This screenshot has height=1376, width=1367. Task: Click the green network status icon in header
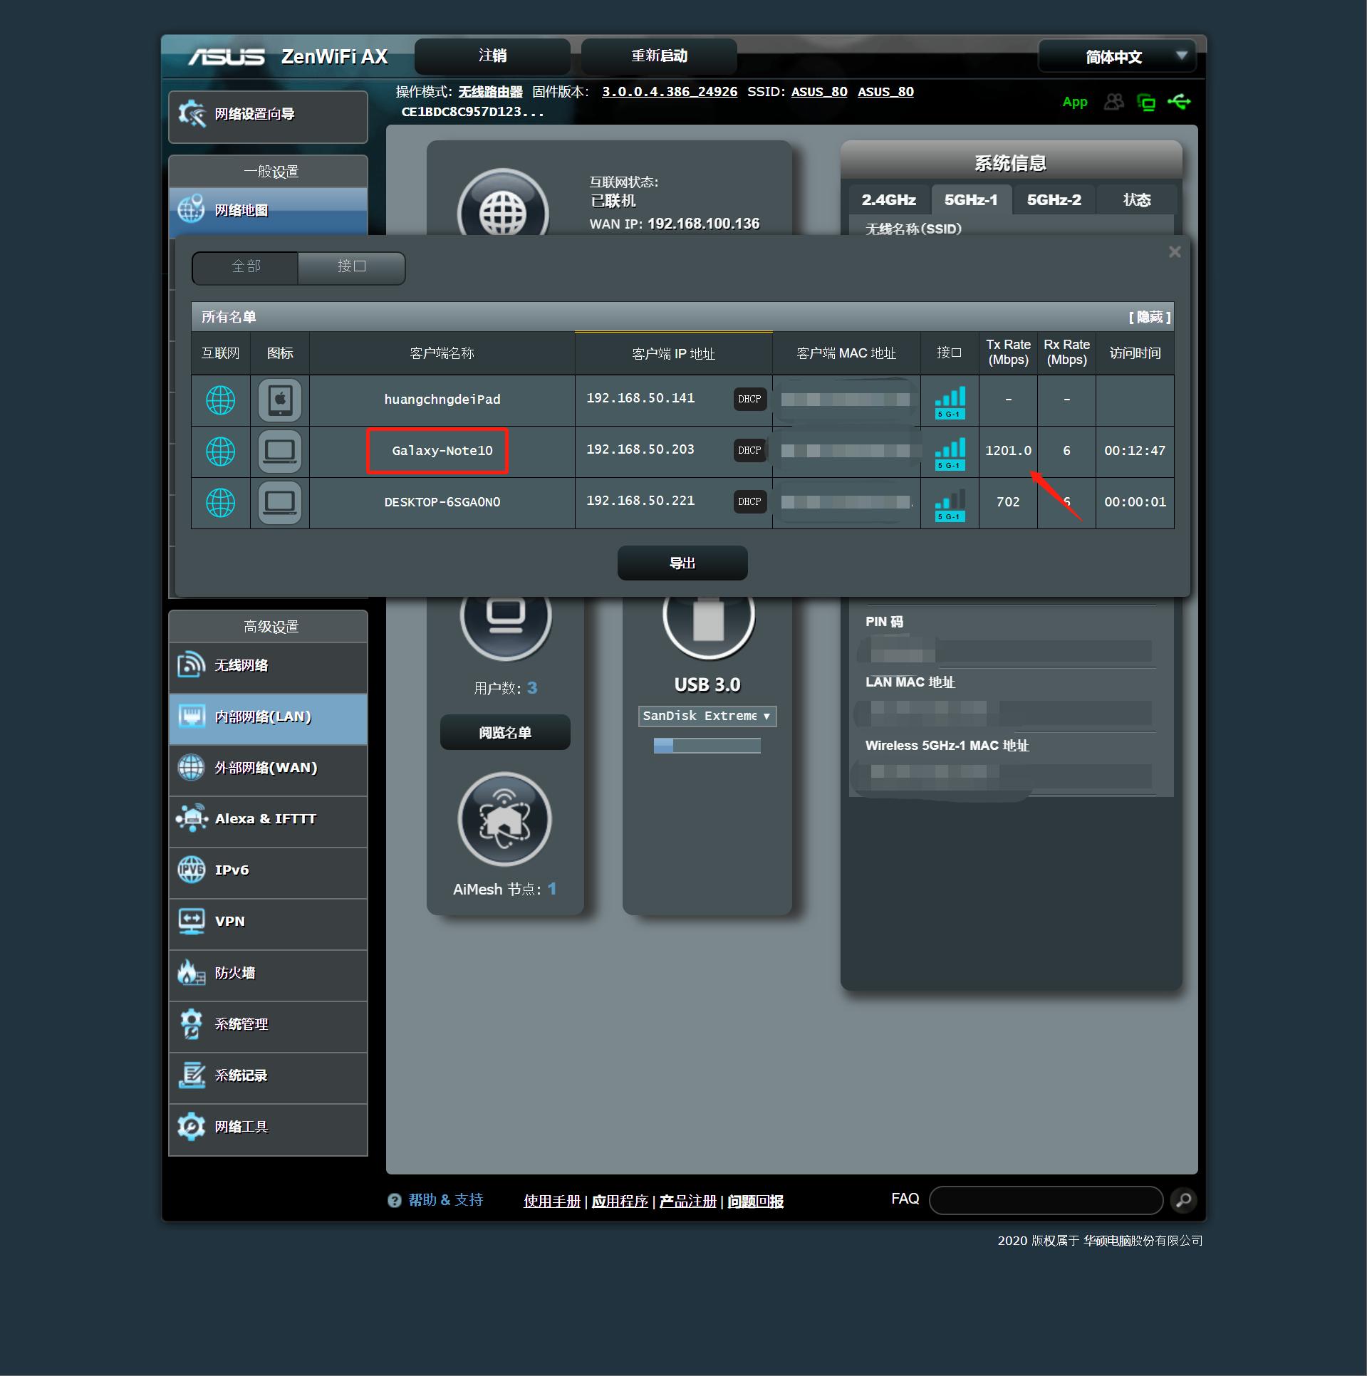pyautogui.click(x=1146, y=103)
